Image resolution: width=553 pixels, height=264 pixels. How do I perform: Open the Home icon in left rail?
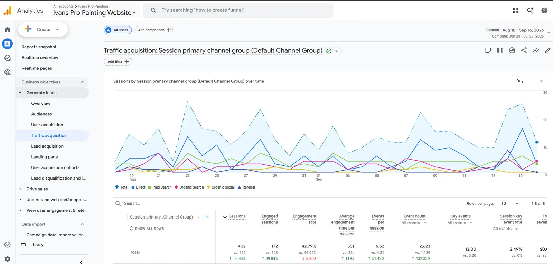click(x=7, y=30)
